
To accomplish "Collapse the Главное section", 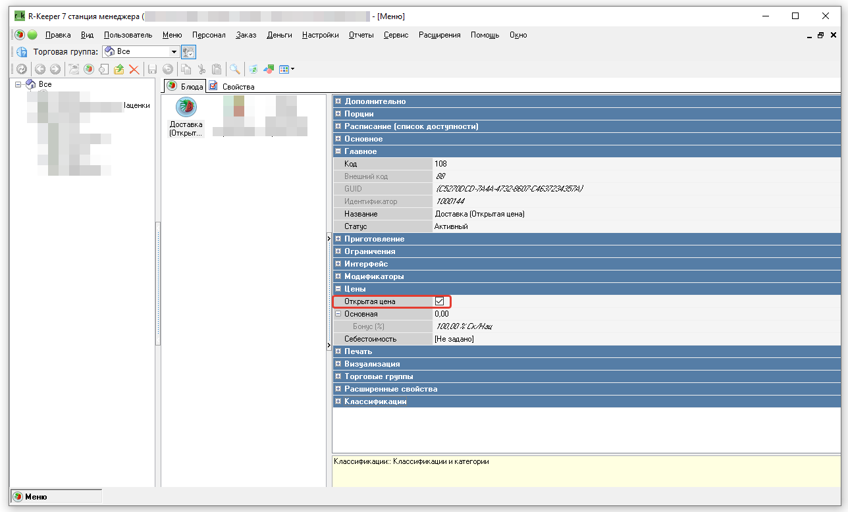I will coord(338,151).
